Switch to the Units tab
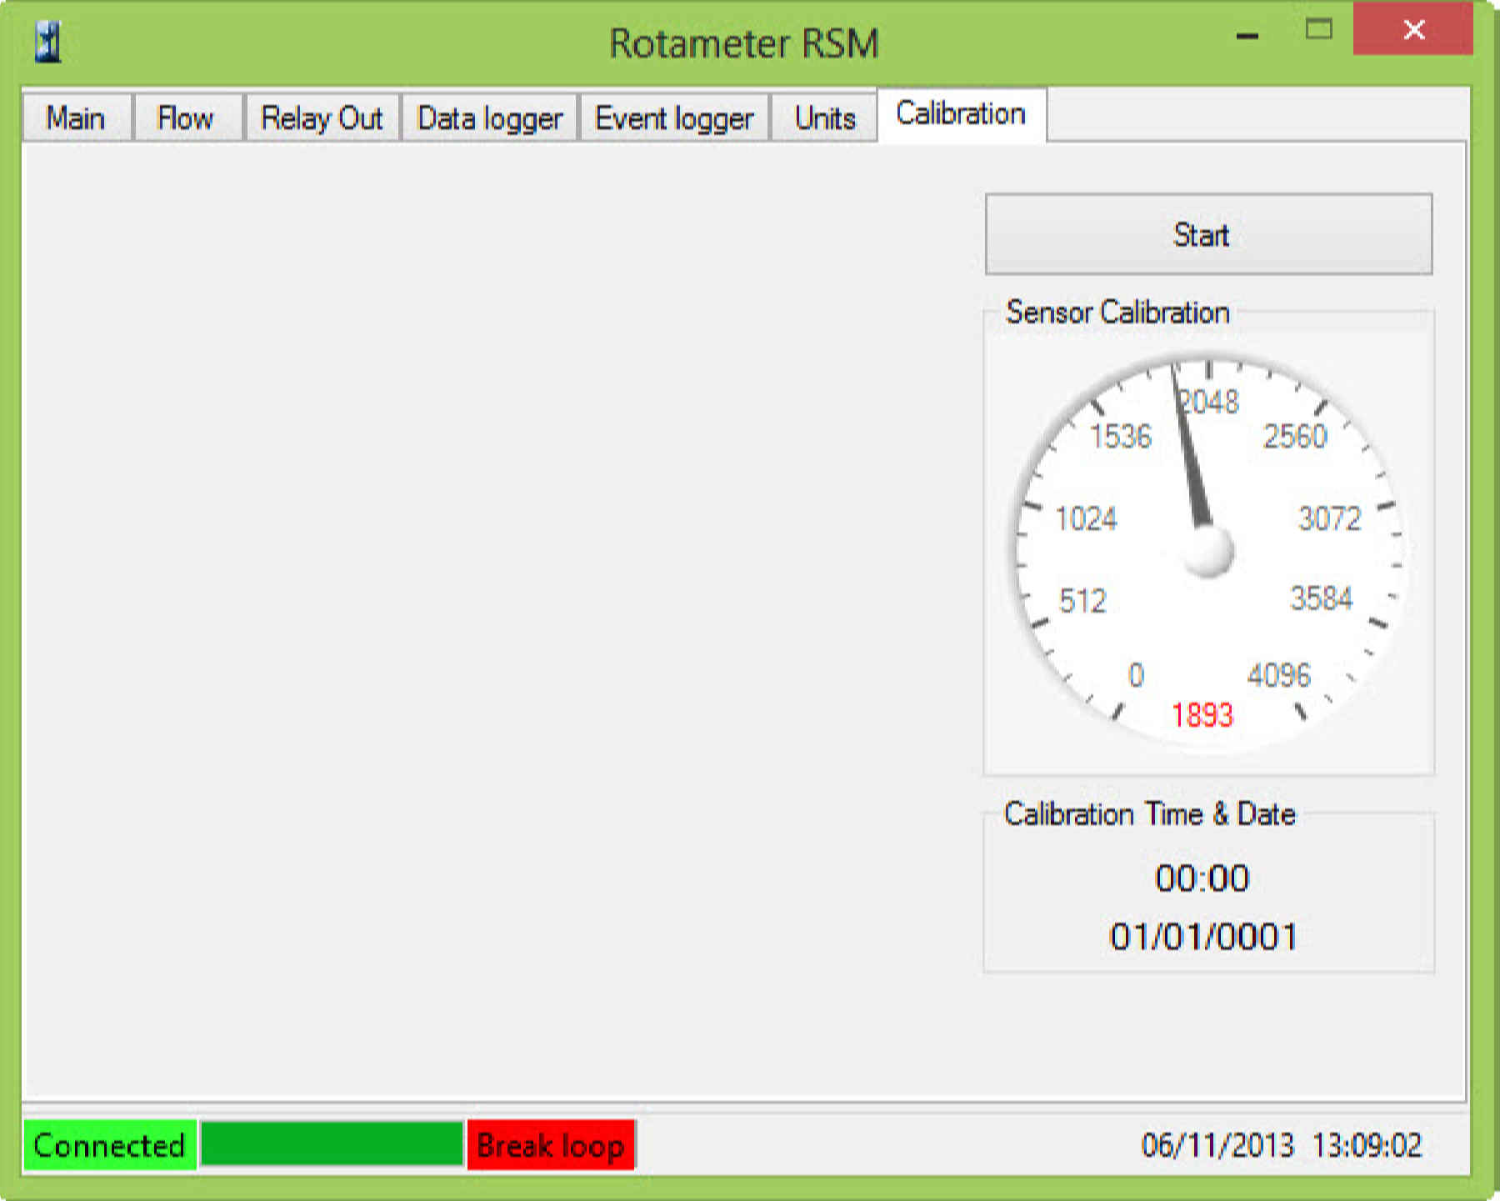This screenshot has height=1201, width=1500. pos(824,118)
